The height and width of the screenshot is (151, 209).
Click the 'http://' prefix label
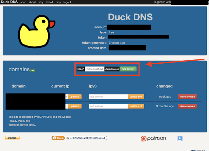click(81, 69)
